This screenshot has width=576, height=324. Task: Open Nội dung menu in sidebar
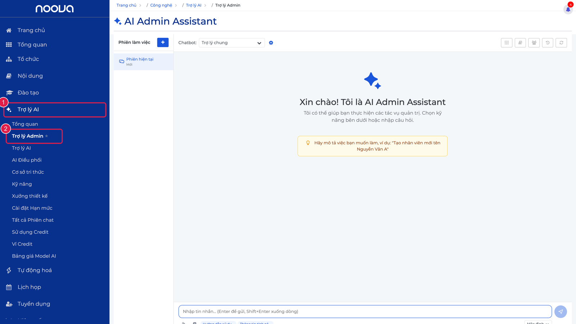30,76
